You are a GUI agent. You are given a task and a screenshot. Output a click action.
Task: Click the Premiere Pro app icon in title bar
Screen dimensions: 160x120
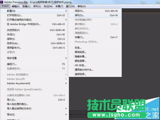2,2
